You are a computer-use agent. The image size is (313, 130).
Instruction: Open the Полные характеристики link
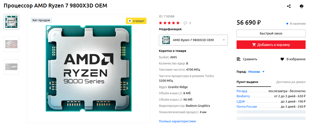(177, 121)
